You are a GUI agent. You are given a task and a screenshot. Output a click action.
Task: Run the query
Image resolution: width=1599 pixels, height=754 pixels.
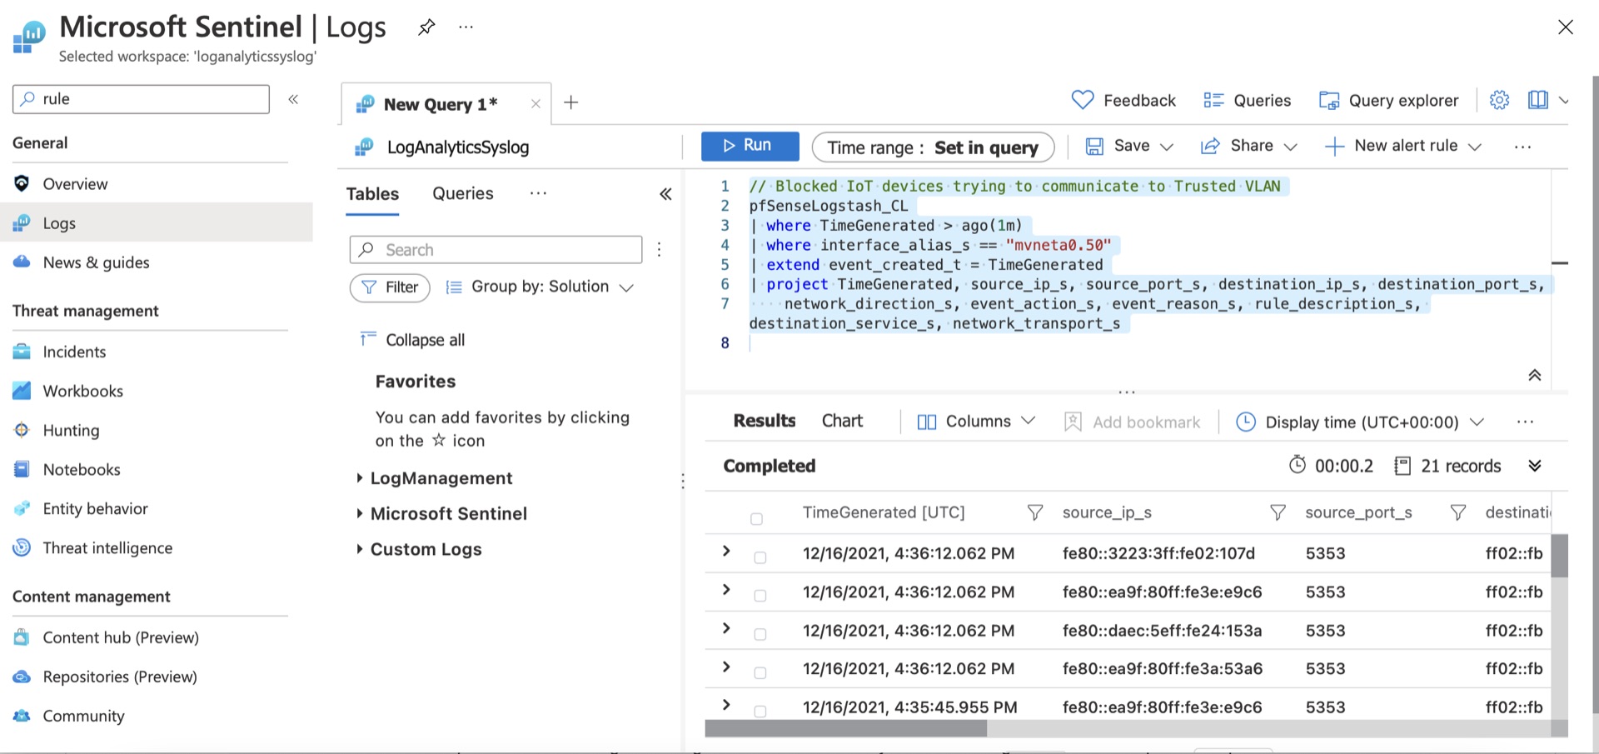(750, 146)
